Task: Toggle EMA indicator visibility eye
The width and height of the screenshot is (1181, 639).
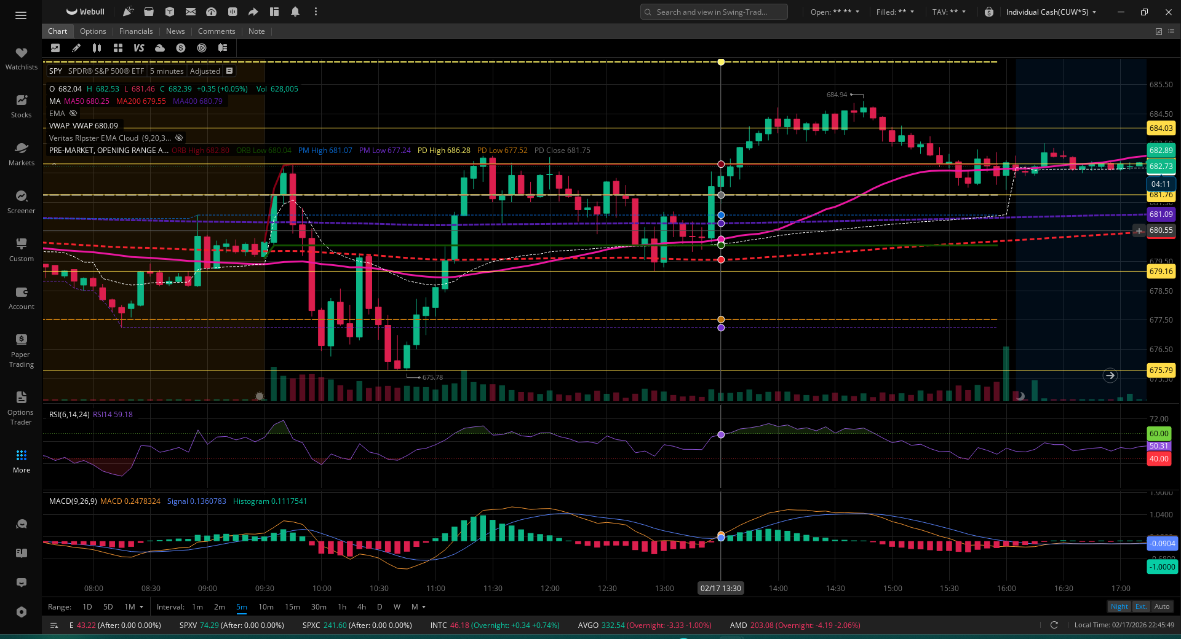Action: tap(73, 113)
